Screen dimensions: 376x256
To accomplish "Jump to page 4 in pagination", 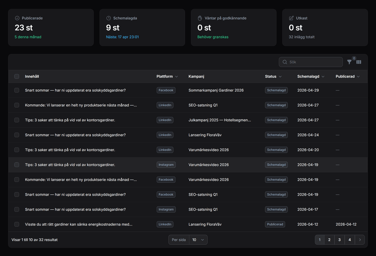I will coord(350,240).
